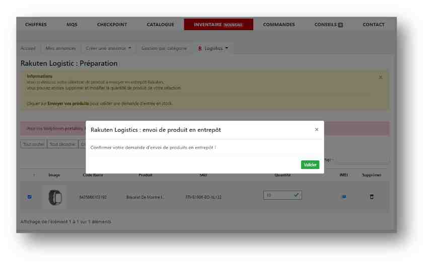Close the Rakuten Logistics dialog
The height and width of the screenshot is (266, 430).
317,129
